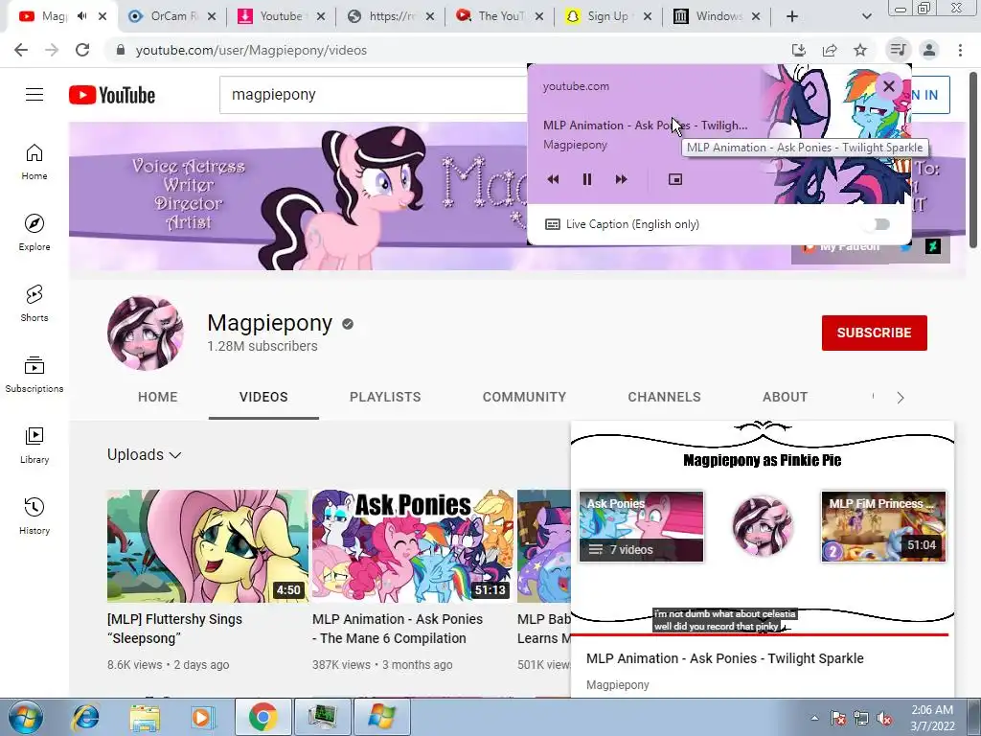This screenshot has height=736, width=981.
Task: Focus the YouTube search box
Action: coord(374,95)
